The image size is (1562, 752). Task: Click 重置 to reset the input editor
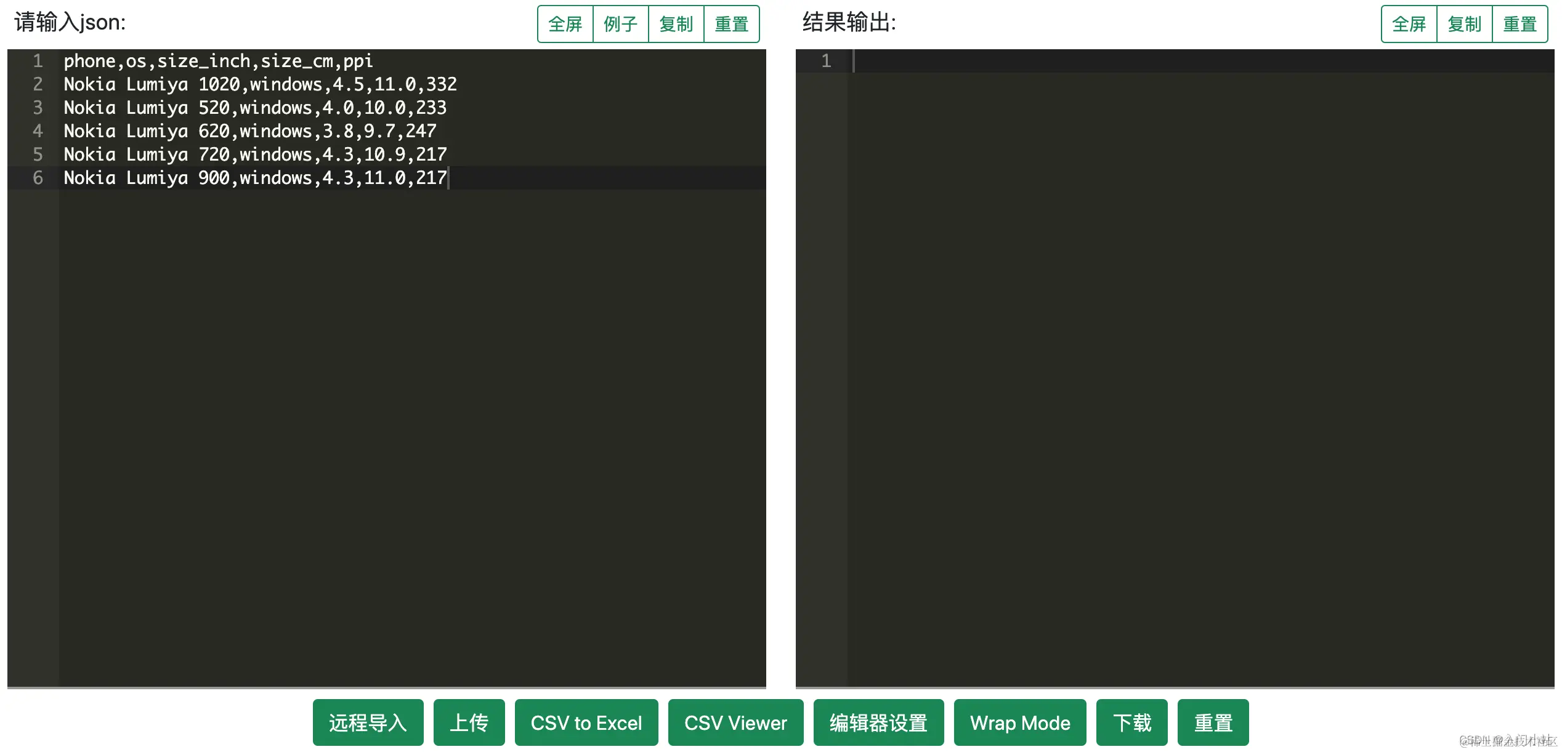click(731, 24)
